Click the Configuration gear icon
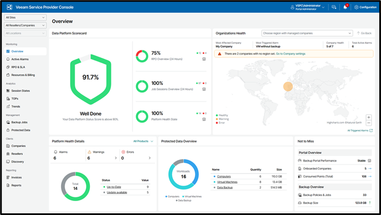The height and width of the screenshot is (215, 381). (357, 7)
